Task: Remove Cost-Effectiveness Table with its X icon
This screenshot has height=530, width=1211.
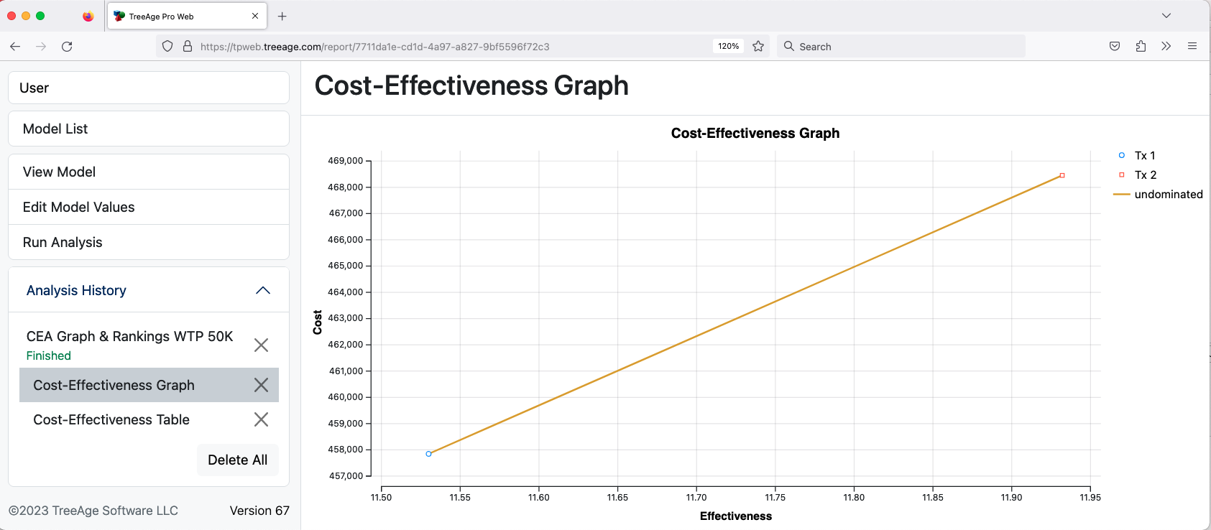Action: click(x=261, y=419)
